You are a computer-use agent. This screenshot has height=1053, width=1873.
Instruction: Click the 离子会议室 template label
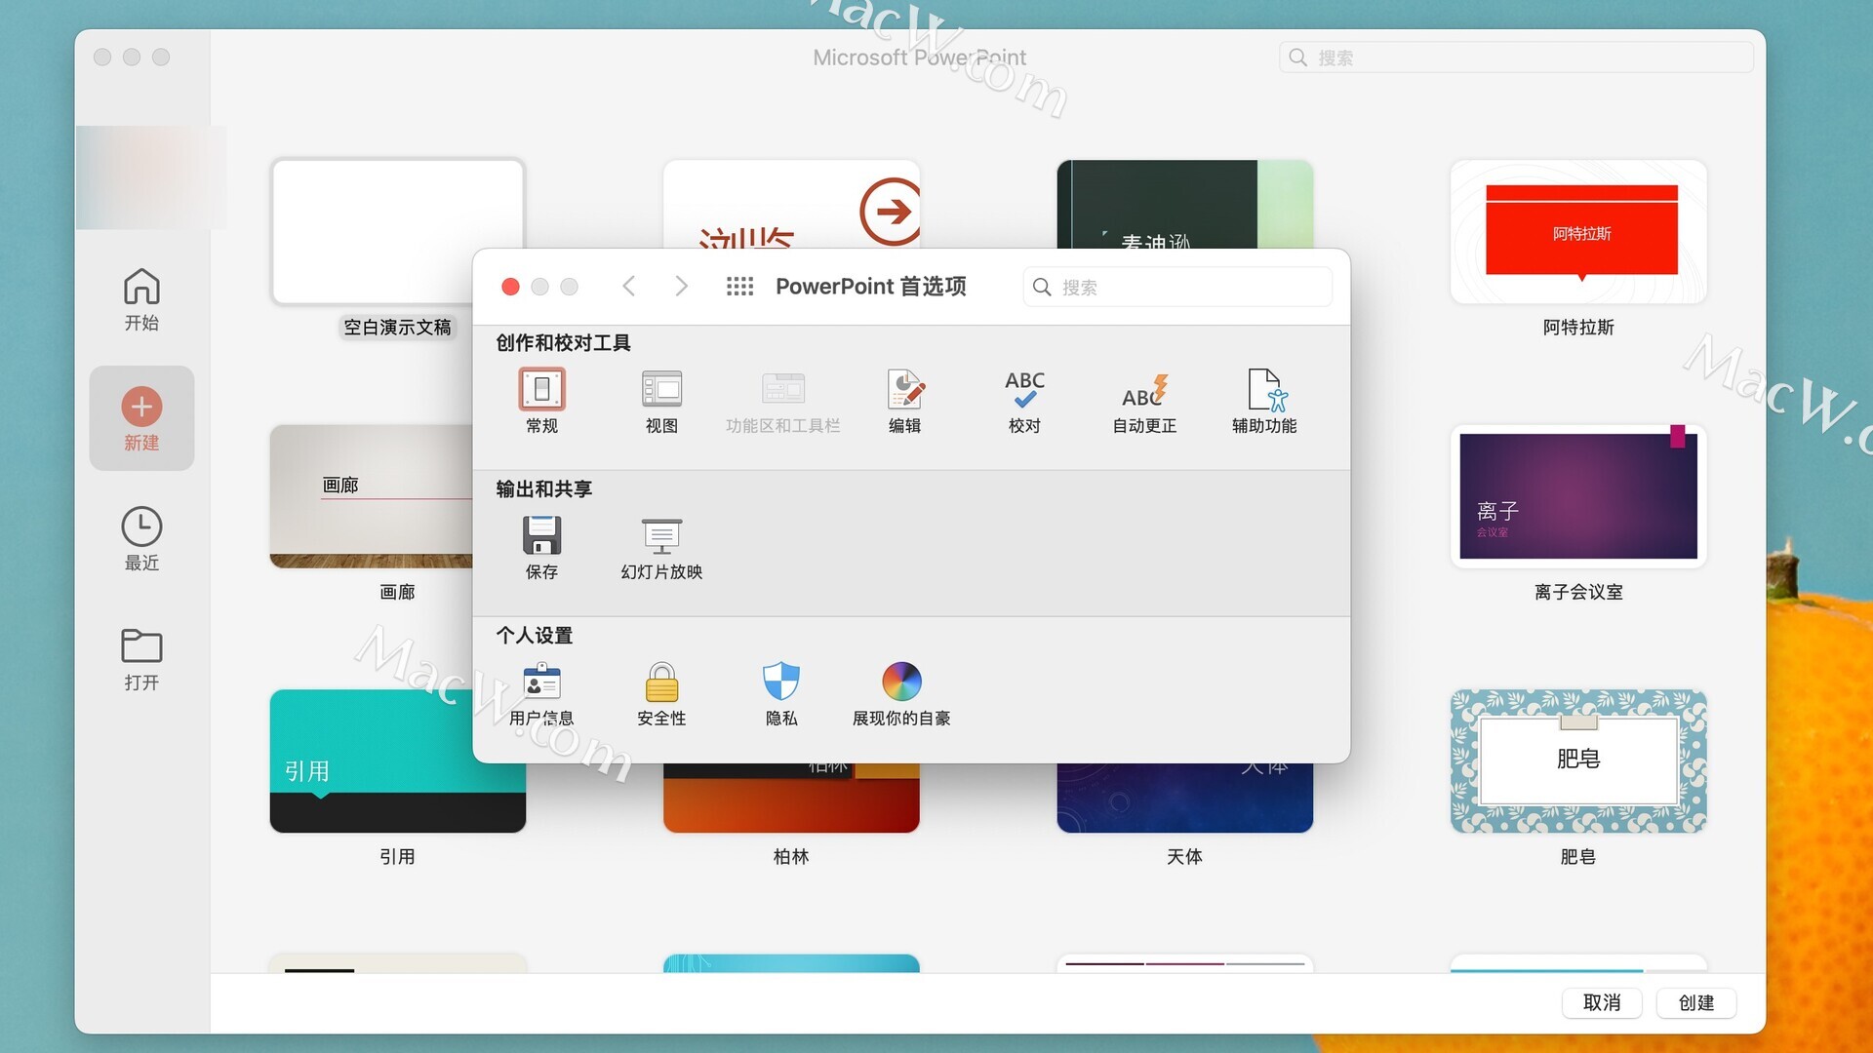[x=1578, y=592]
